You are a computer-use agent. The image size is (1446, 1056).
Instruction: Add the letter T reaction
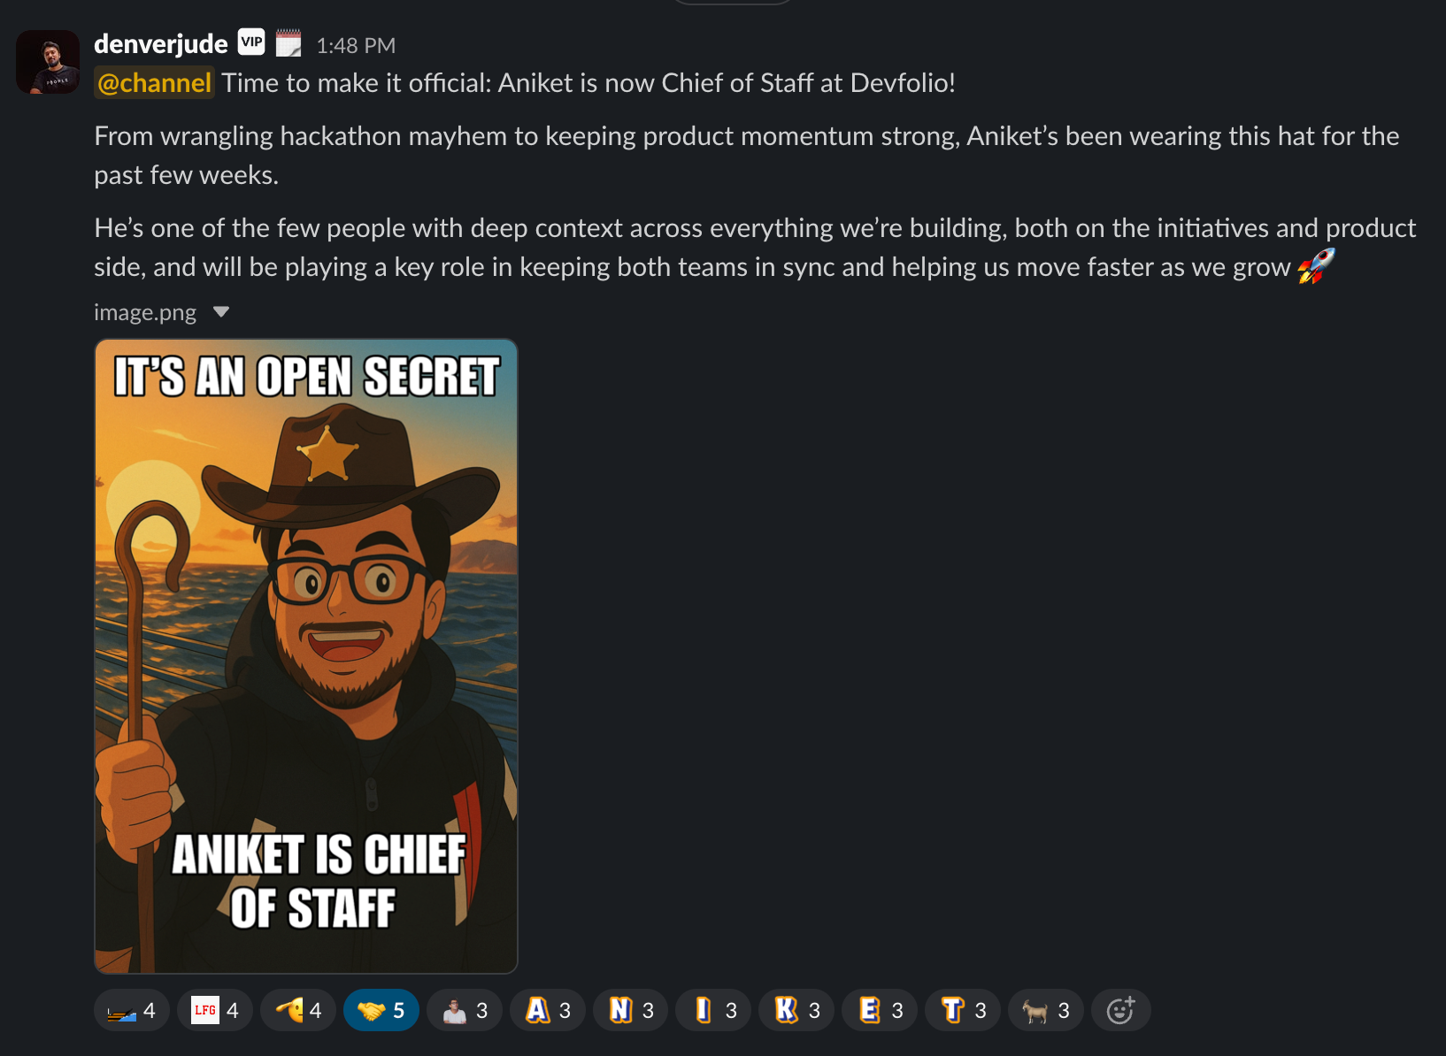tap(963, 1010)
